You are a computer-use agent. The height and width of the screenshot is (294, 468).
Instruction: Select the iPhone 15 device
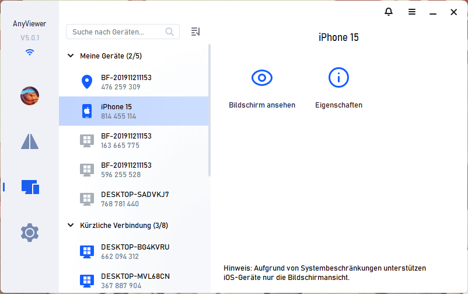[134, 111]
